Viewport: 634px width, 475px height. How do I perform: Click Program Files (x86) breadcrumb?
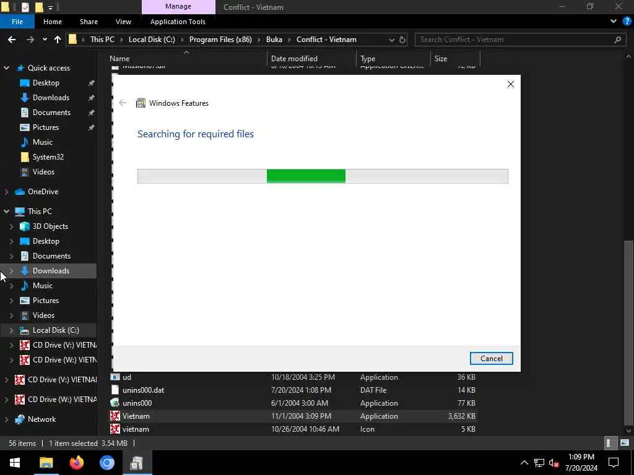(220, 40)
